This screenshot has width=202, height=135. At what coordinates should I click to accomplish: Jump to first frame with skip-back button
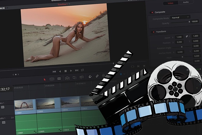tap(54, 71)
